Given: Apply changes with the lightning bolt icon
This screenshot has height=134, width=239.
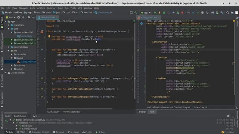Looking at the screenshot, I should pos(159,13).
